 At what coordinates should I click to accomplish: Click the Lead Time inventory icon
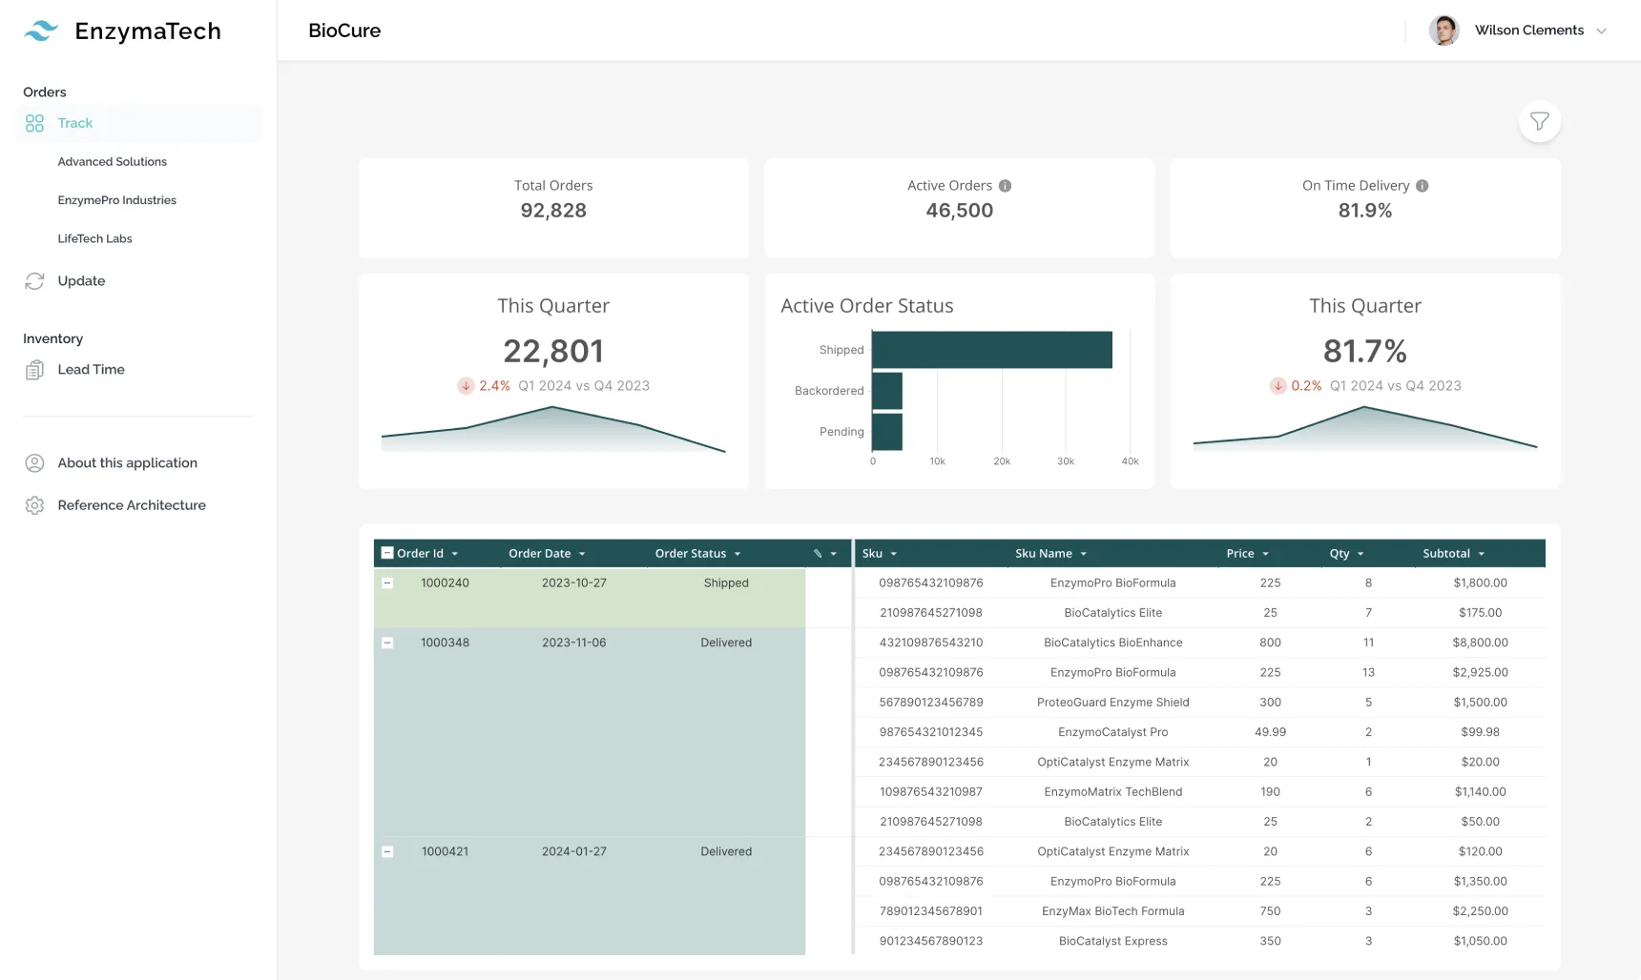(34, 369)
